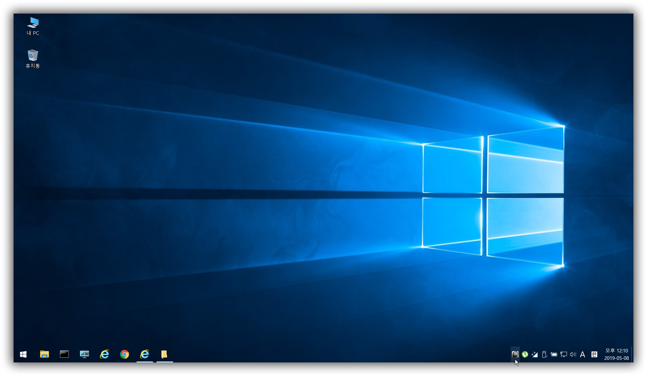Open Safely Remove Hardware USB icon
Image resolution: width=647 pixels, height=376 pixels.
[x=544, y=354]
